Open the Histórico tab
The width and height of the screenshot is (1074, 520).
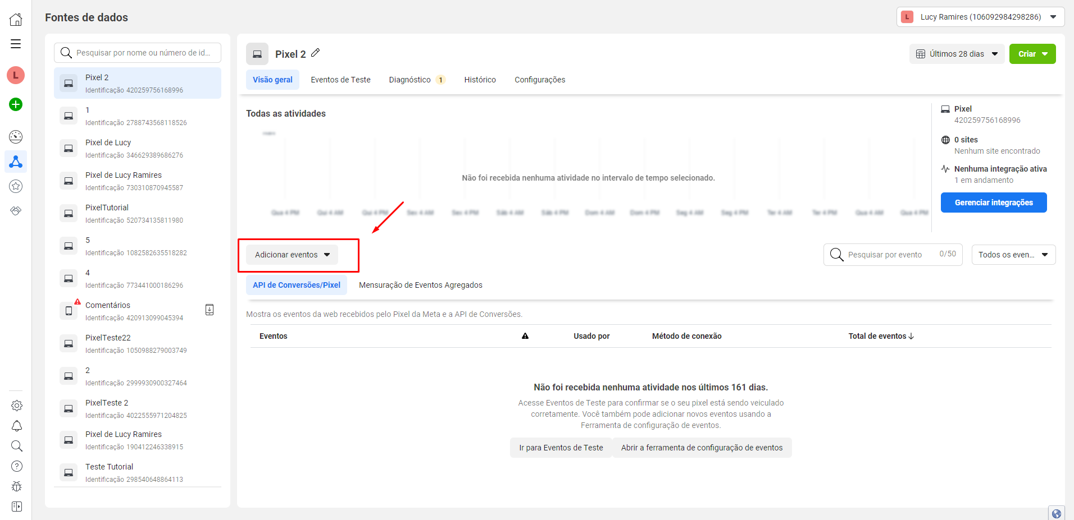pyautogui.click(x=480, y=80)
